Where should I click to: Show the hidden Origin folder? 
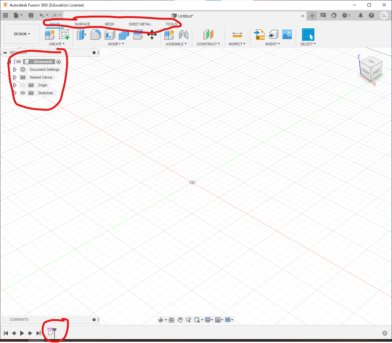(x=23, y=85)
